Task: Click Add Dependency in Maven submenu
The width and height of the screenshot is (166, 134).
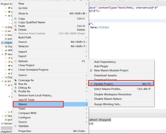Action: [x=105, y=62]
